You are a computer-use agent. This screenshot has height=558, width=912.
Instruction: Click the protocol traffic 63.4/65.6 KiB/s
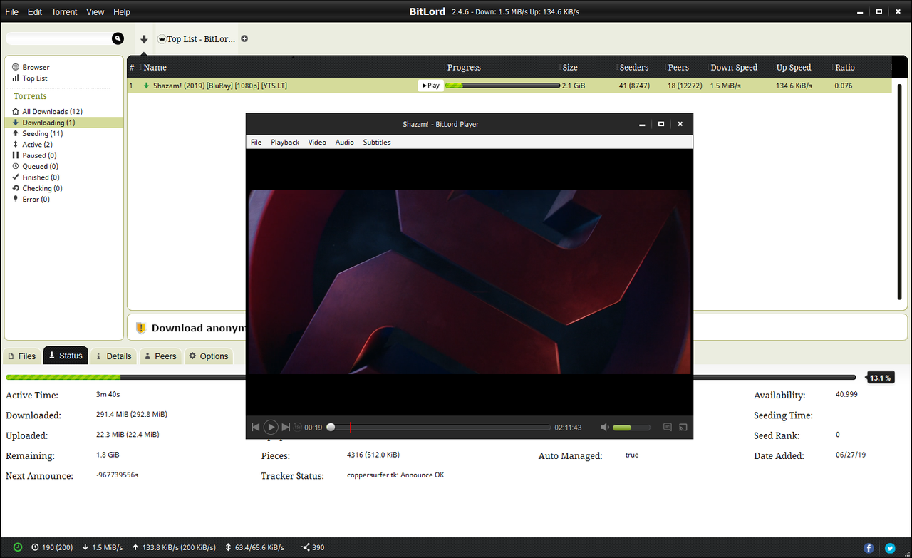254,547
